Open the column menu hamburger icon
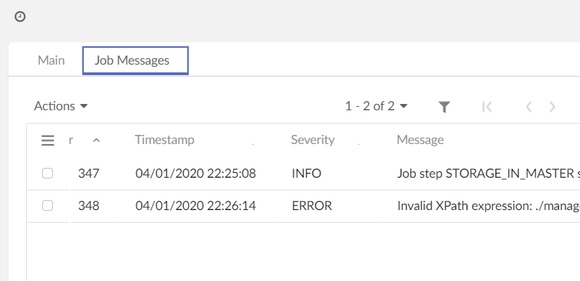 pyautogui.click(x=48, y=140)
